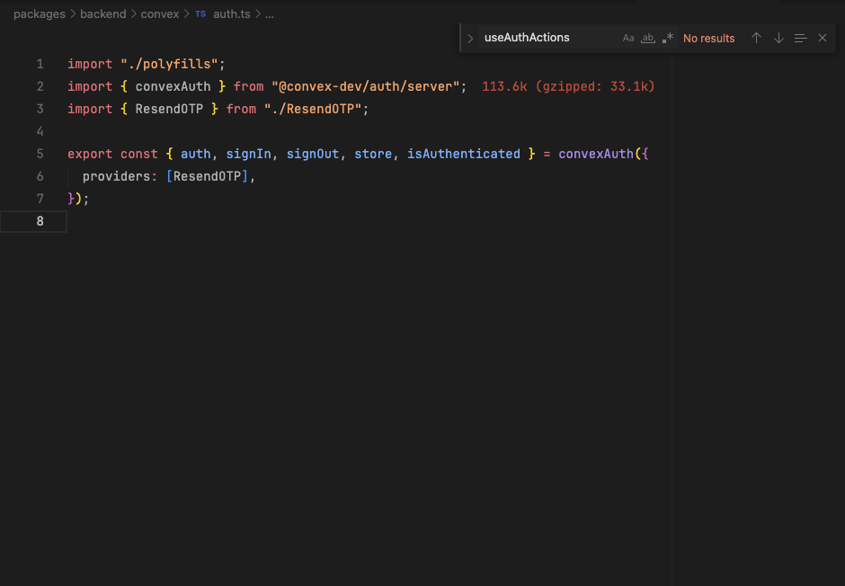This screenshot has height=586, width=845.
Task: Click ResendOTP in the line 3 import
Action: coord(169,110)
